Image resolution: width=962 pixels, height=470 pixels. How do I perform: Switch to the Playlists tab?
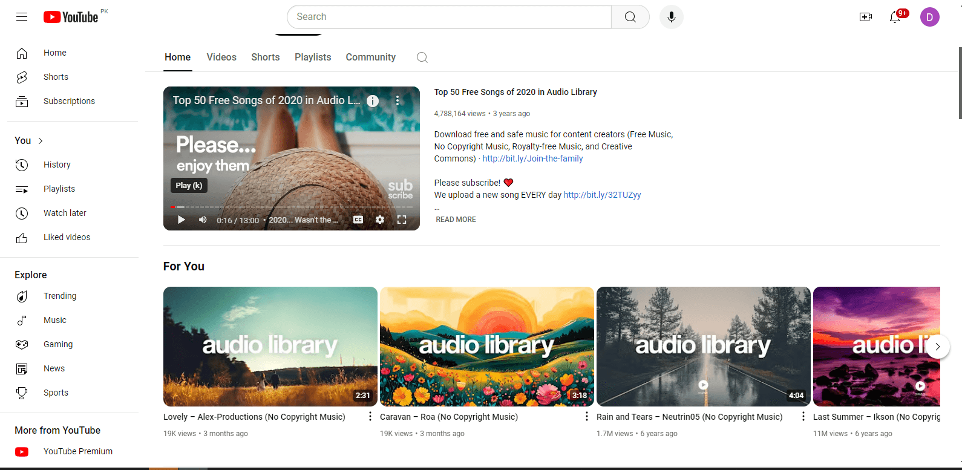click(x=313, y=57)
